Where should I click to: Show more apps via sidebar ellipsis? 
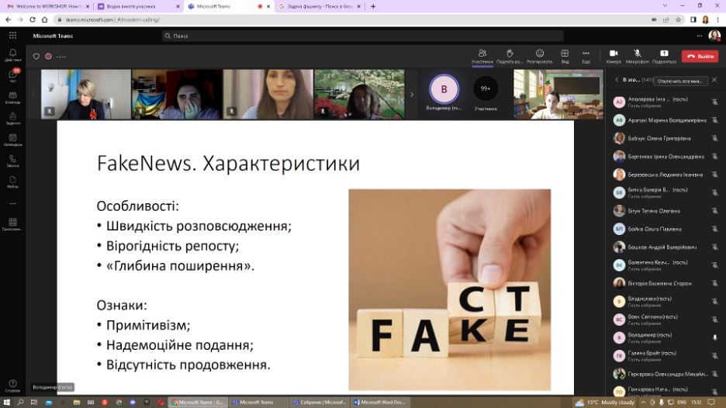click(x=13, y=203)
